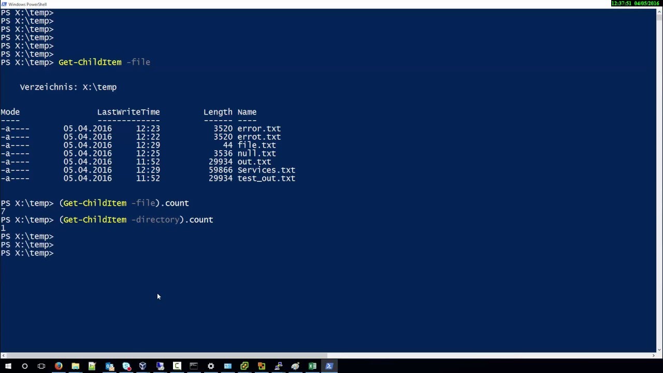Click the file name errot.txt

point(259,137)
